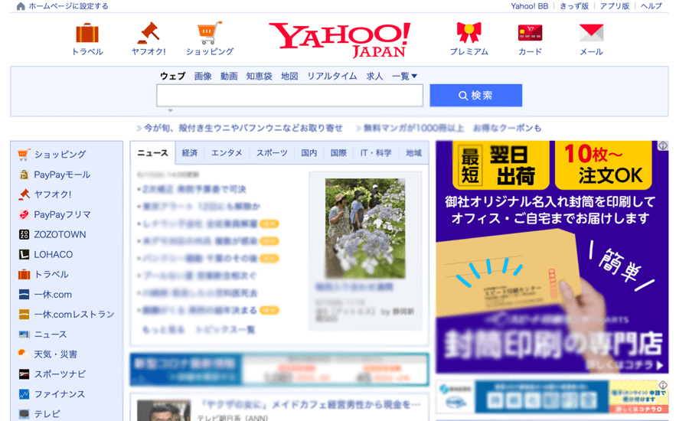Click the 一休.com sidebar icon
The width and height of the screenshot is (676, 421).
[24, 294]
